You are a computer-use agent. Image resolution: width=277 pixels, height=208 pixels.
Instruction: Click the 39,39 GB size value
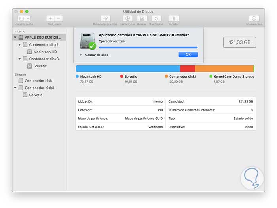(176, 82)
